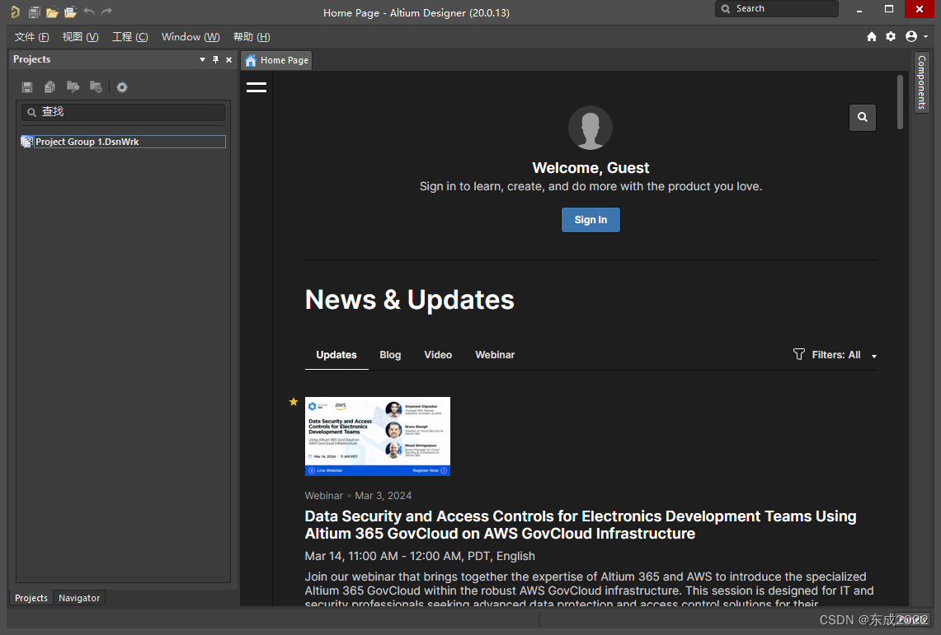
Task: Click the 查找 search field in Projects panel
Action: 124,112
